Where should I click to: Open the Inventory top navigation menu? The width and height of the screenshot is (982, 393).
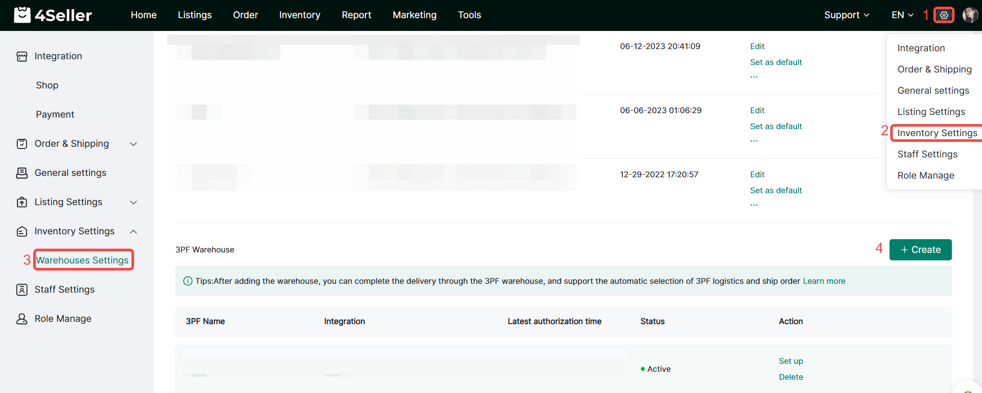pos(300,15)
